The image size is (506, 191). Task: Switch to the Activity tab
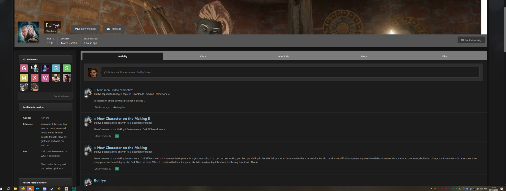123,56
